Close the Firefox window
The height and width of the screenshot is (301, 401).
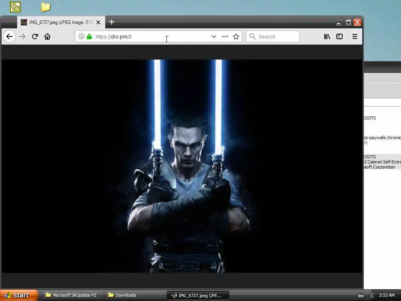357,22
